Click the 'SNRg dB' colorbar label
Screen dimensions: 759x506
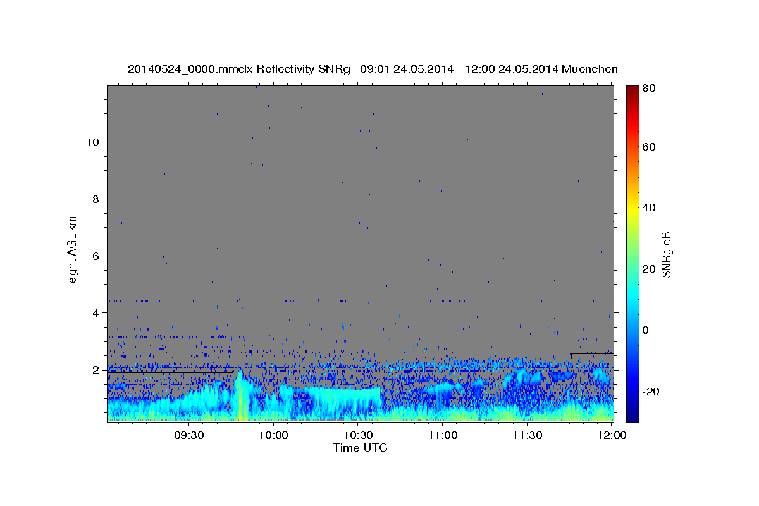(x=666, y=254)
